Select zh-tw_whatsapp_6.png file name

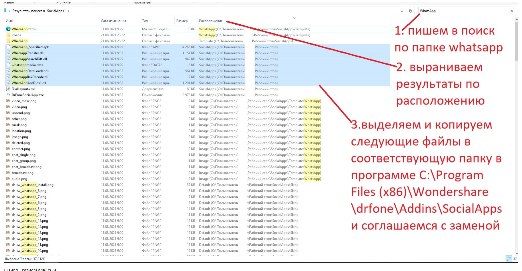pyautogui.click(x=29, y=203)
